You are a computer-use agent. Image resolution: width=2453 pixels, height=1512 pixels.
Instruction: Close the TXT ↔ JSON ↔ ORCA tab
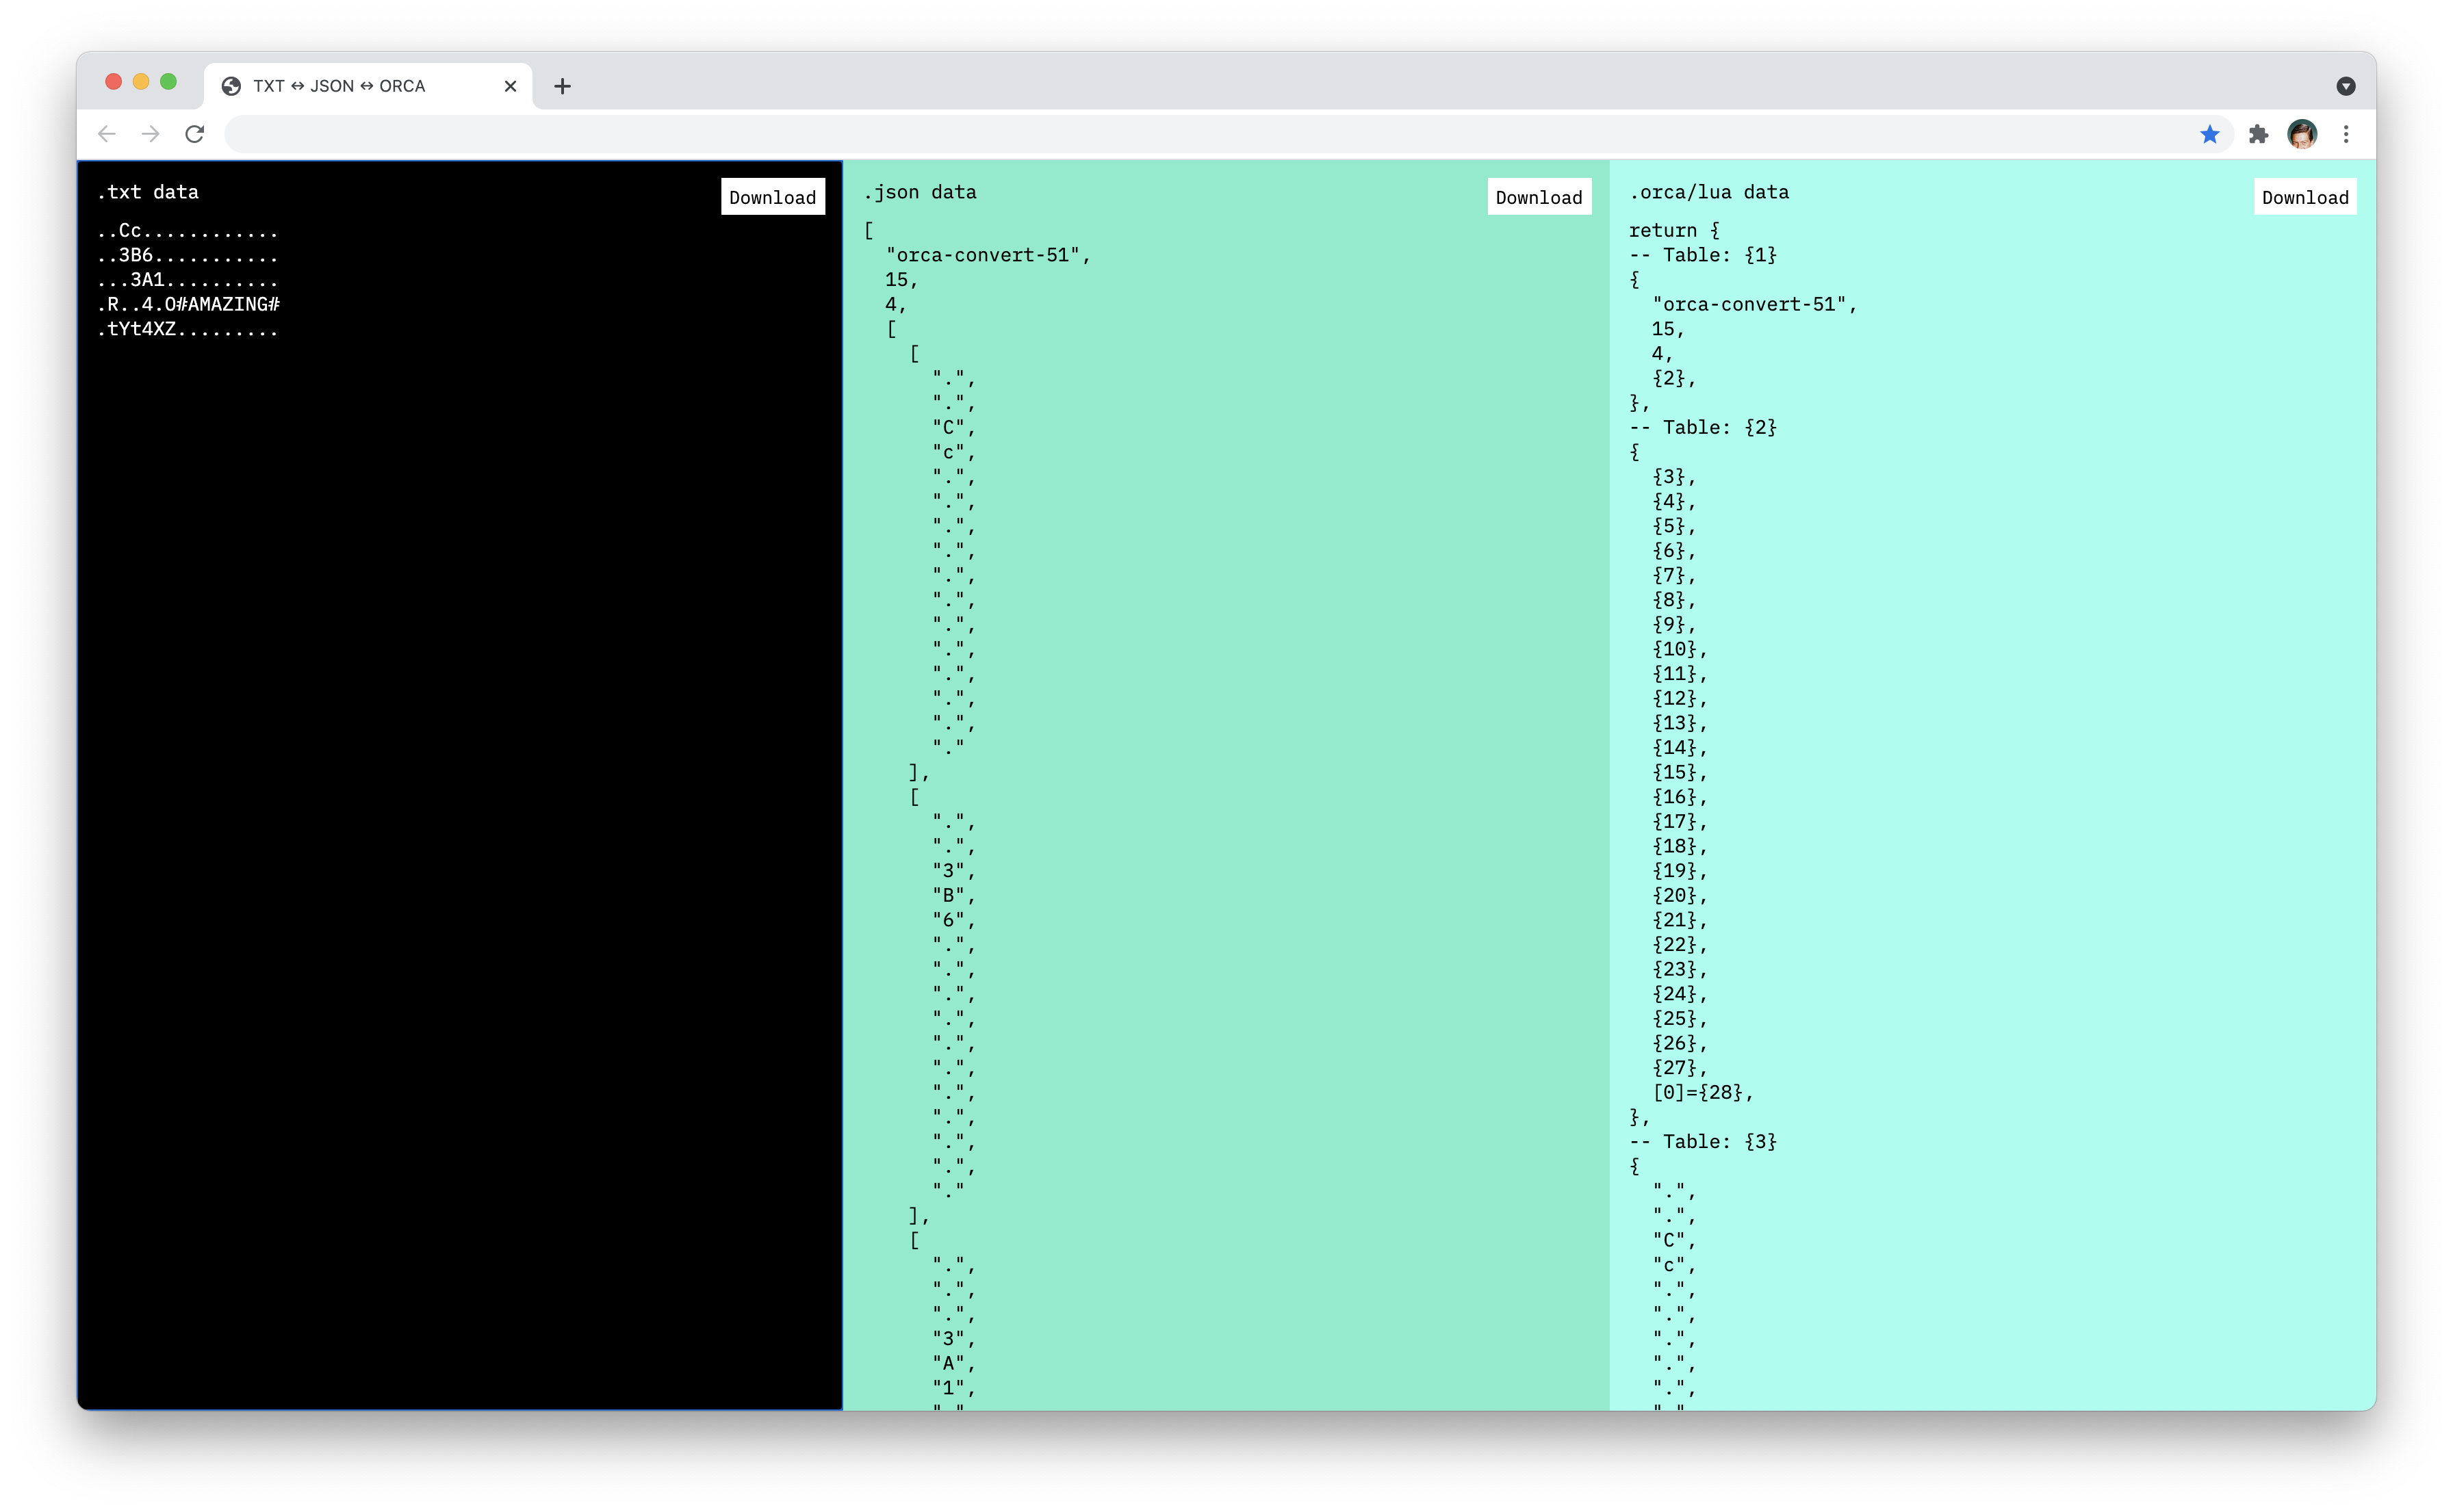click(510, 86)
